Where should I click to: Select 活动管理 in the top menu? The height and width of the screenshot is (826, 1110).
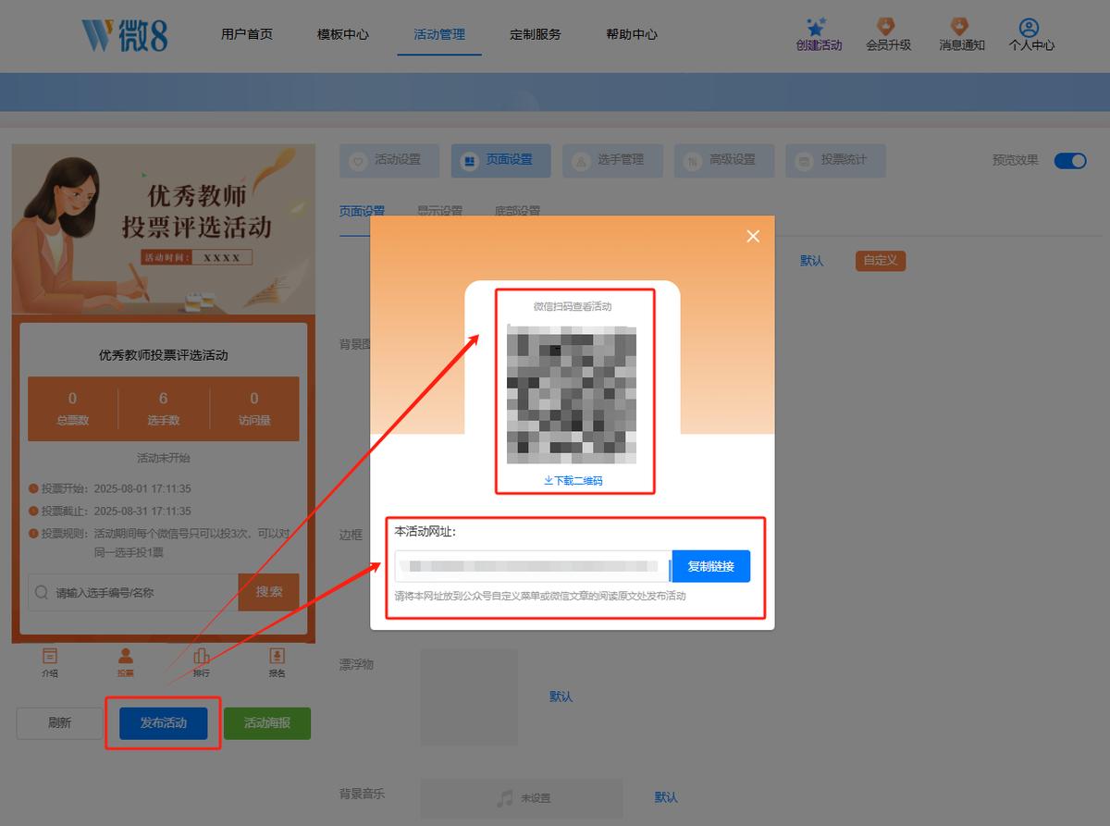[439, 34]
